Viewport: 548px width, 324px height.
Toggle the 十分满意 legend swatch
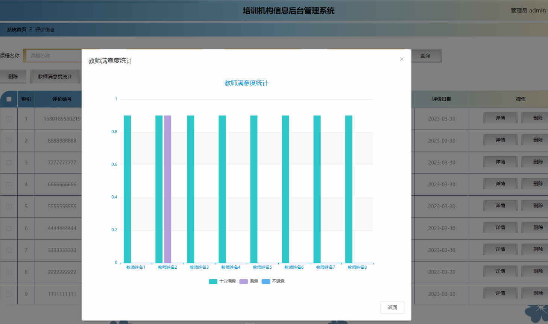[213, 281]
